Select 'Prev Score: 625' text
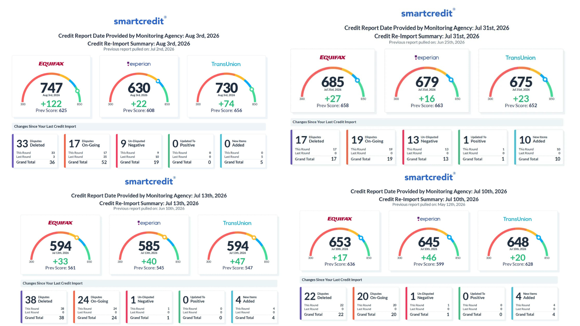Viewport: 580px width, 326px height. [x=51, y=110]
